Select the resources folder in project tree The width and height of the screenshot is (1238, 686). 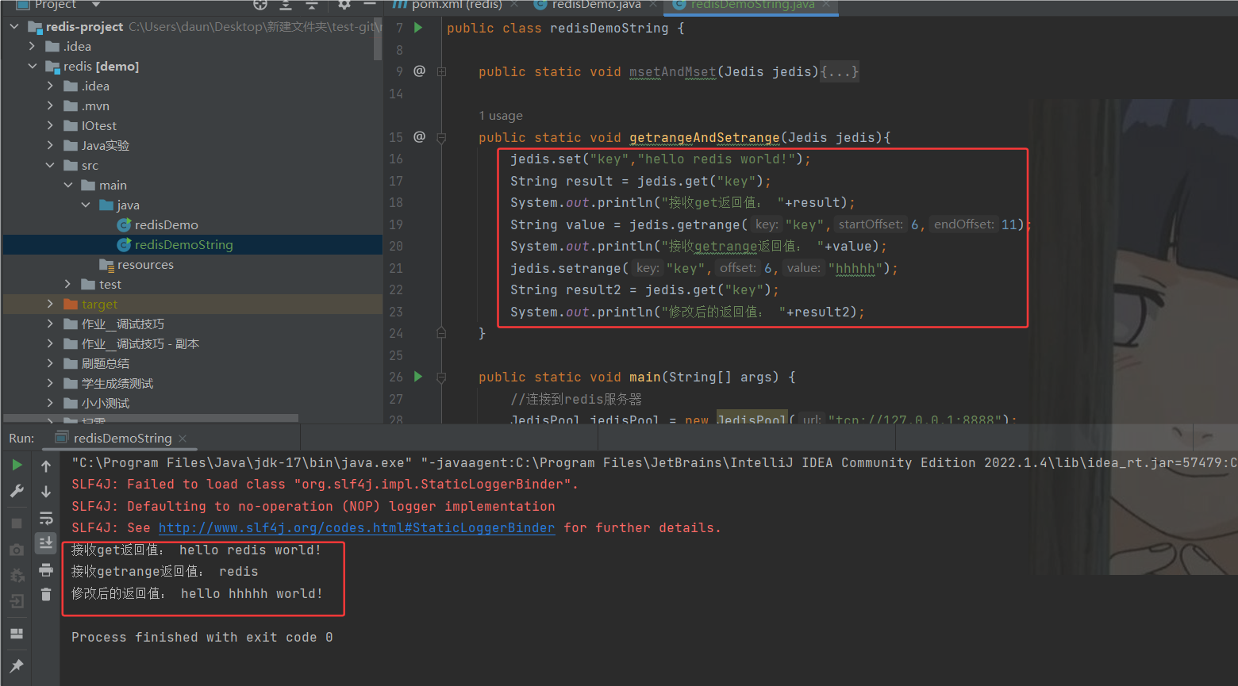[x=145, y=264]
